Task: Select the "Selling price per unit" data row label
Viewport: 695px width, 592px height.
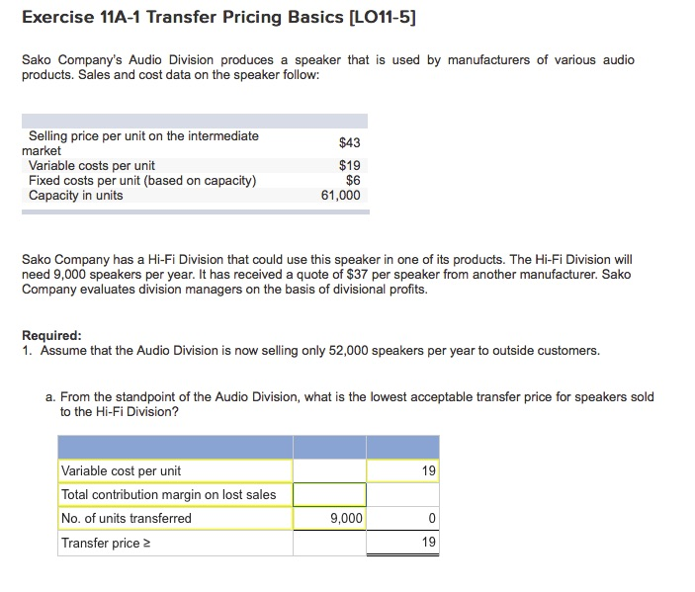Action: pyautogui.click(x=143, y=136)
